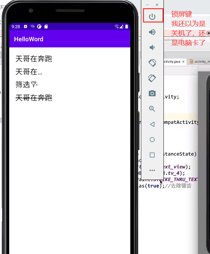Activate the emulator zoom magnifier icon
210x254 pixels.
tap(152, 109)
